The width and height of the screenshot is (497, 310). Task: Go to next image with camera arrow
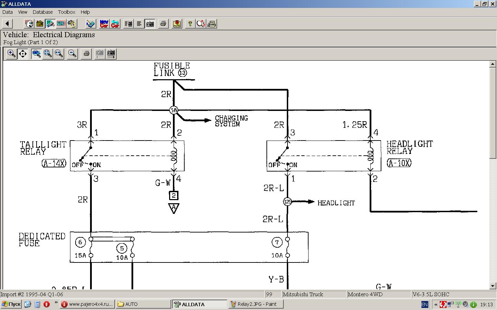(111, 54)
